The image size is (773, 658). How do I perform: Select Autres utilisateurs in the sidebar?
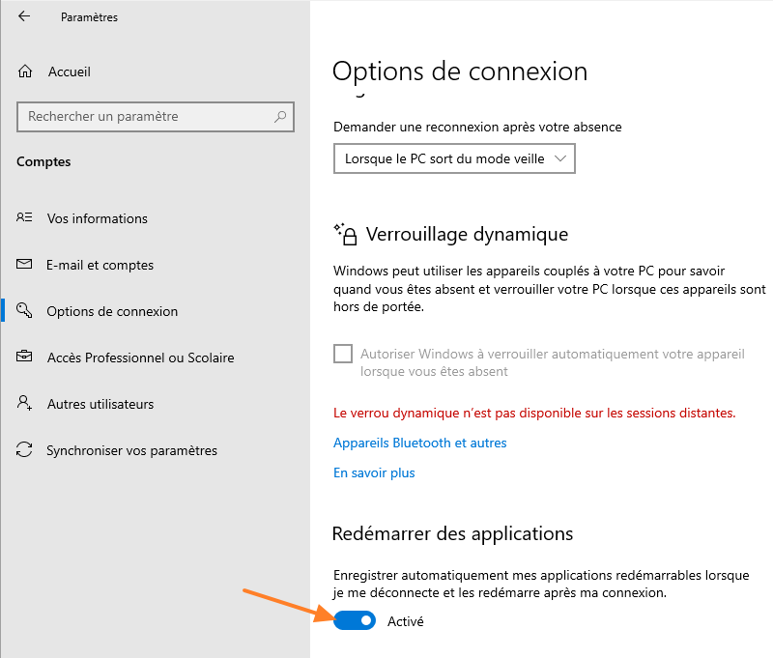coord(100,404)
